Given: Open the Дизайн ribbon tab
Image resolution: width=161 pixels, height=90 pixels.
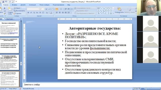Looking at the screenshot, I should (x=23, y=5).
